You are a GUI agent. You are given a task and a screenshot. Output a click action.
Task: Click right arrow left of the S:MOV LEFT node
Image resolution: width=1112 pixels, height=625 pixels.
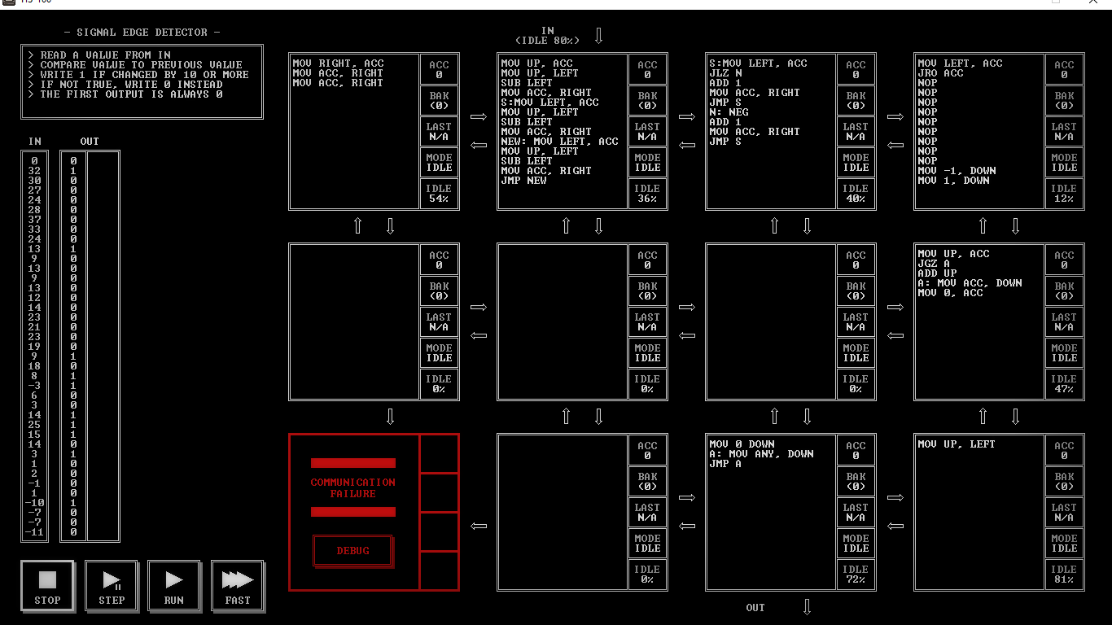[x=687, y=117]
